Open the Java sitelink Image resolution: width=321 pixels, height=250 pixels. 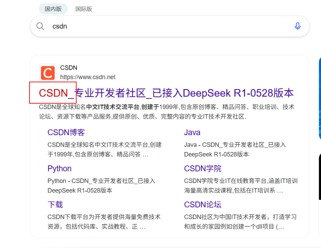point(192,132)
